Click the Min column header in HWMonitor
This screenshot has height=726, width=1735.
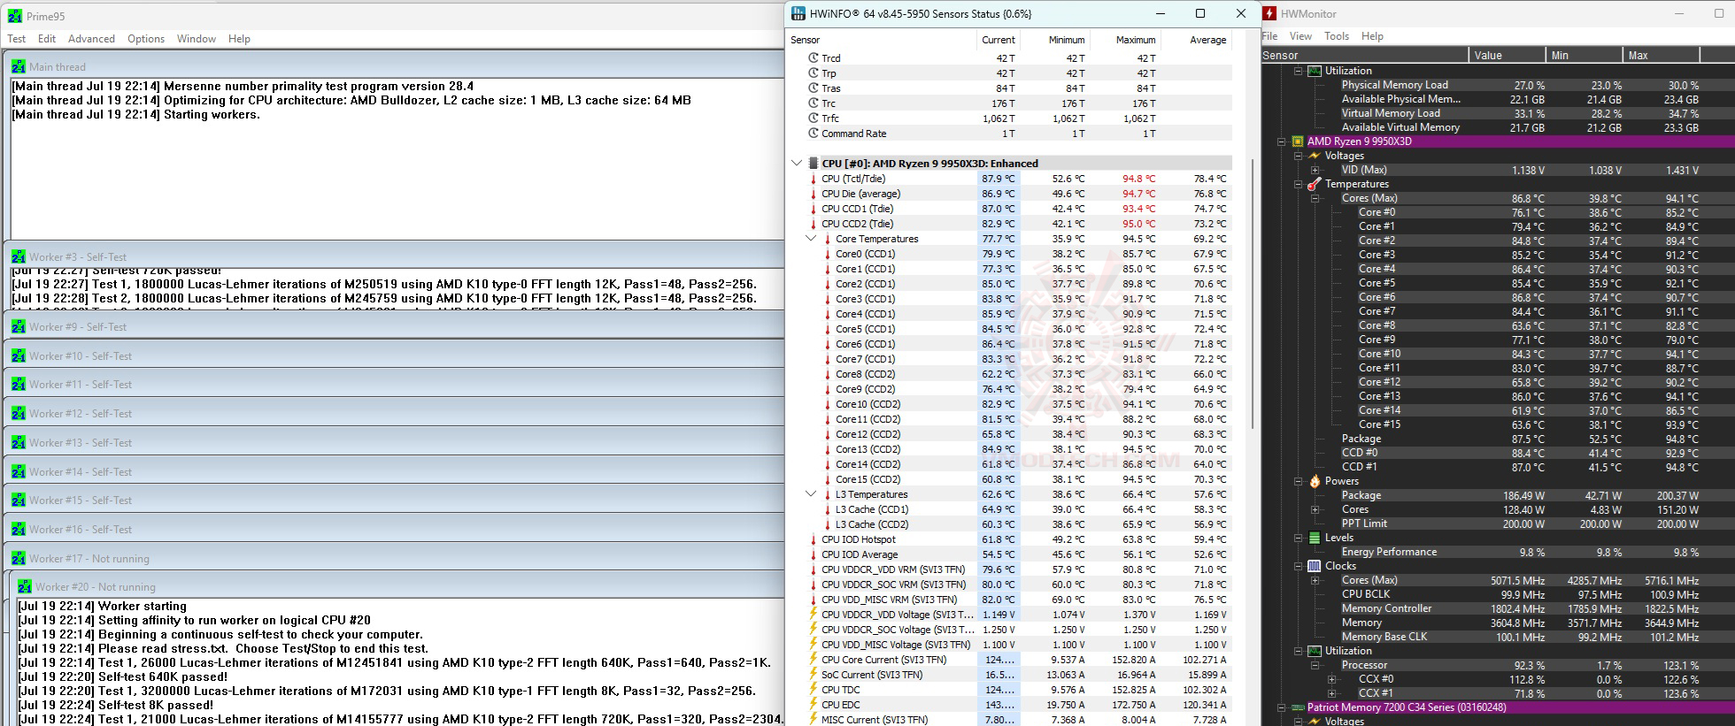coord(1584,55)
